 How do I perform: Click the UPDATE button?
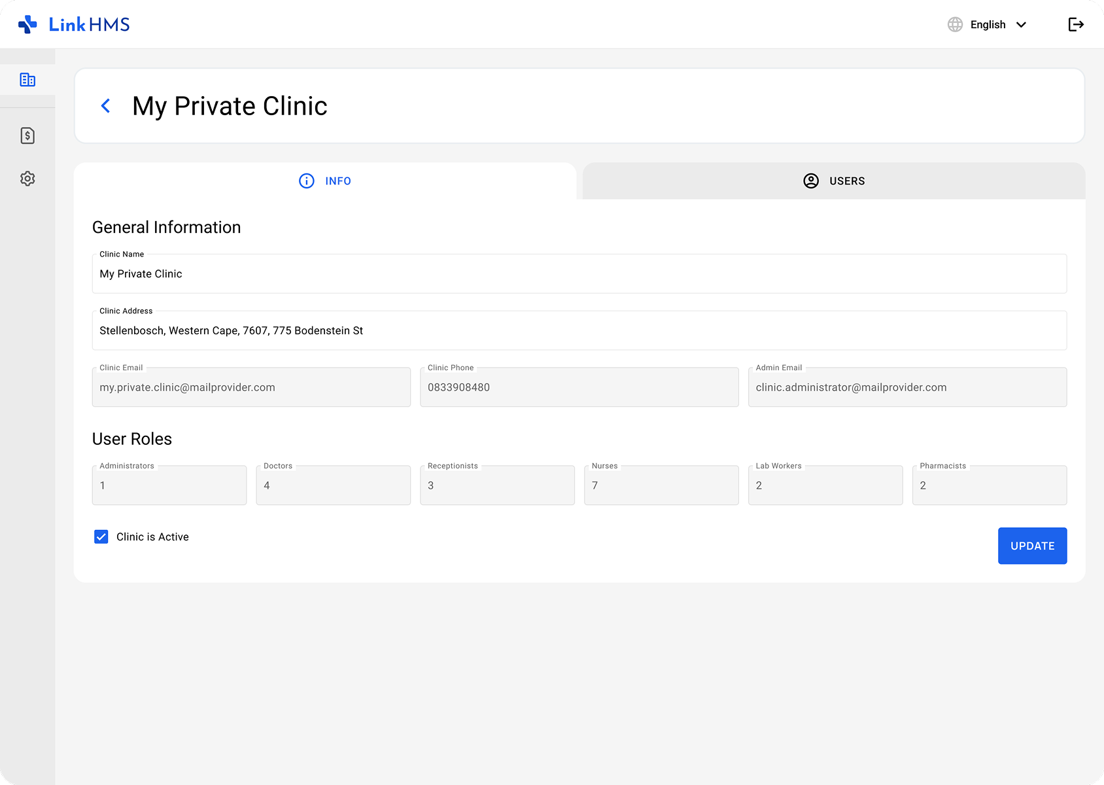click(x=1032, y=546)
